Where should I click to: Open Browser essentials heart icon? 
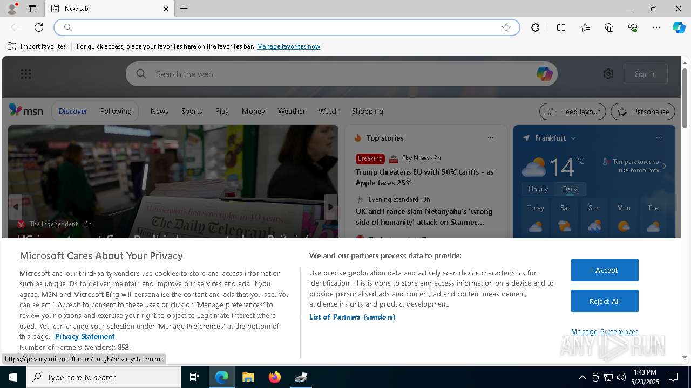click(x=633, y=27)
